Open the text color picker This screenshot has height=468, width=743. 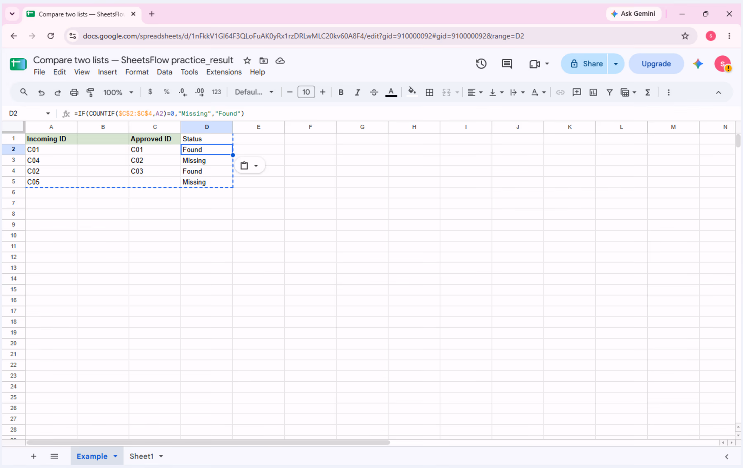click(391, 93)
